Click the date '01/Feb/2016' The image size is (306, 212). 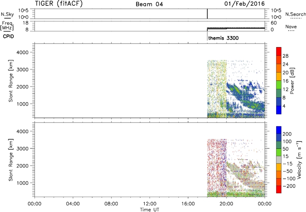[x=244, y=4]
